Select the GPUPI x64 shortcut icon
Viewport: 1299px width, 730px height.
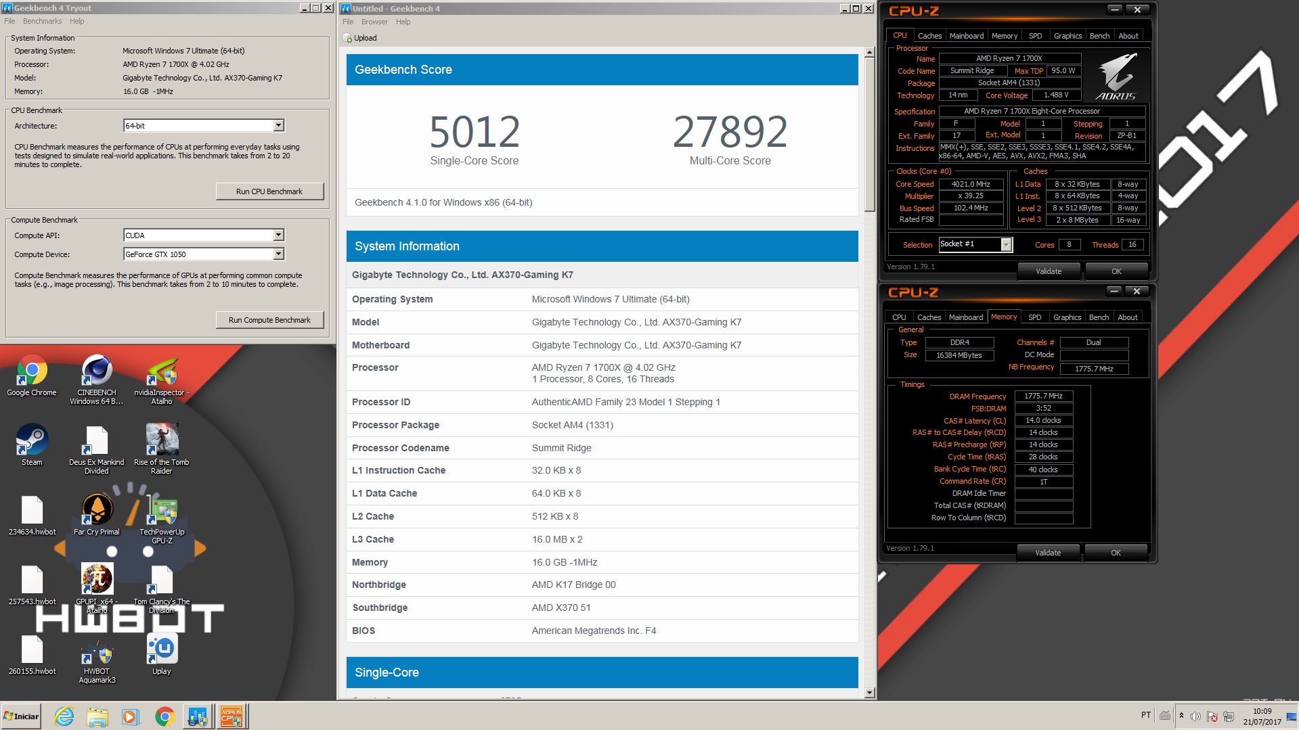click(x=97, y=589)
